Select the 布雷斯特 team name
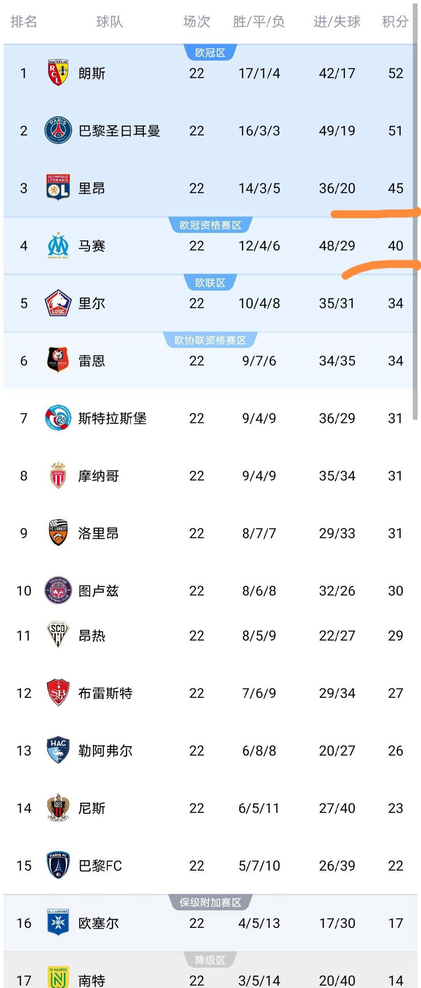Viewport: 421px width, 988px height. coord(105,693)
